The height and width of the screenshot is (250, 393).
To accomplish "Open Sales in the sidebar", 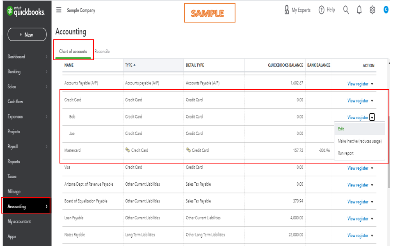I will (x=12, y=86).
